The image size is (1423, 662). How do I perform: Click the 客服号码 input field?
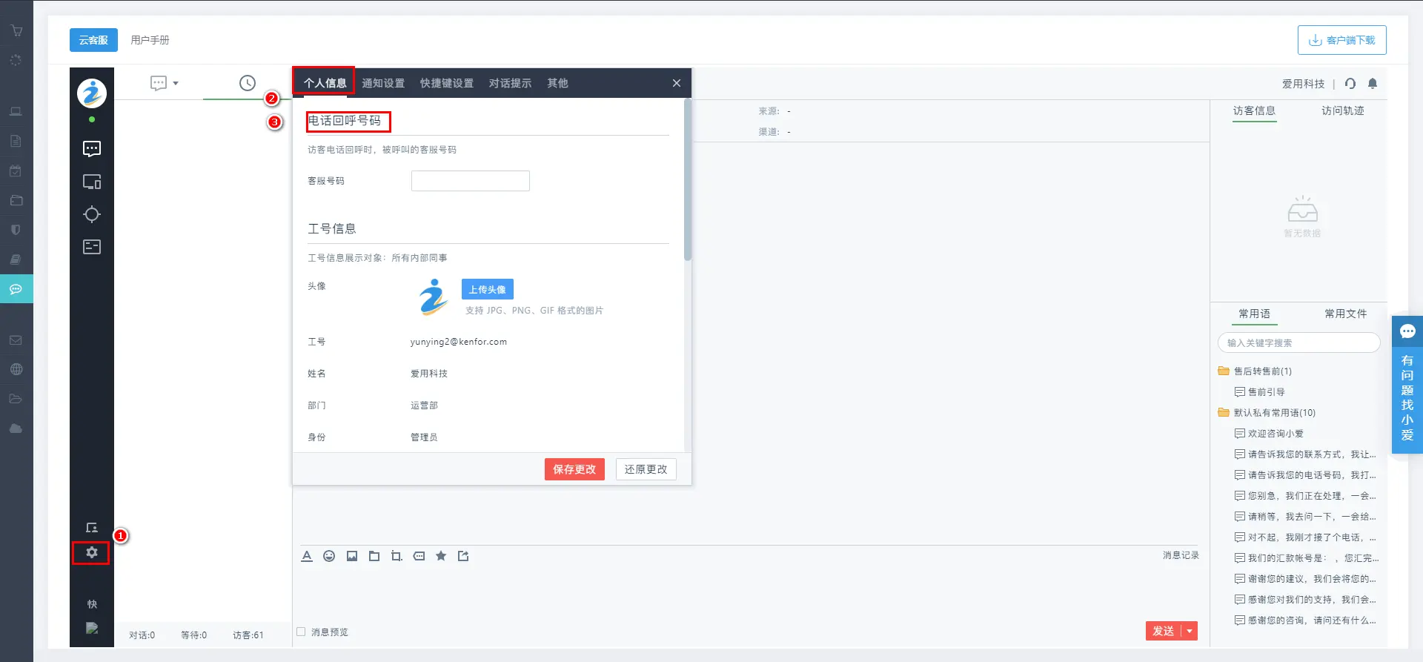coord(470,181)
